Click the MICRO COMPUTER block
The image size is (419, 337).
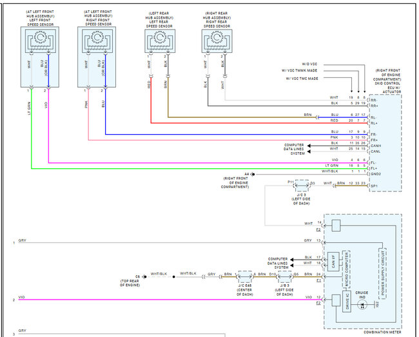point(346,269)
